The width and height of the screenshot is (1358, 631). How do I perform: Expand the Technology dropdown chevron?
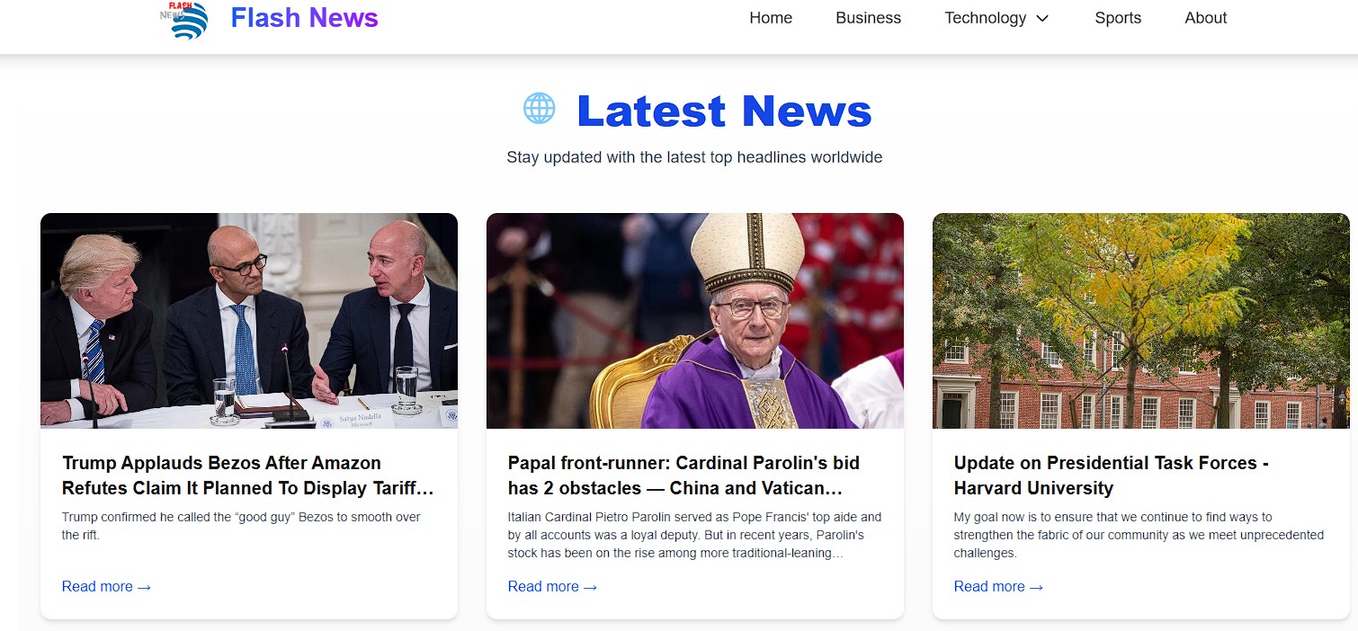click(1043, 19)
